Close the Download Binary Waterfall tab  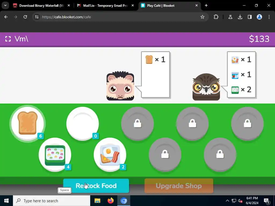tap(69, 6)
